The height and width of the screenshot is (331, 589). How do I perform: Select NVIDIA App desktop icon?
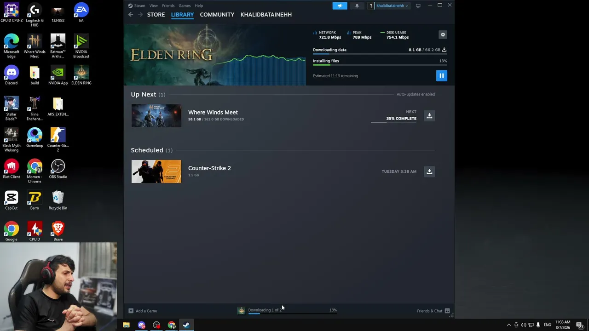(x=58, y=76)
